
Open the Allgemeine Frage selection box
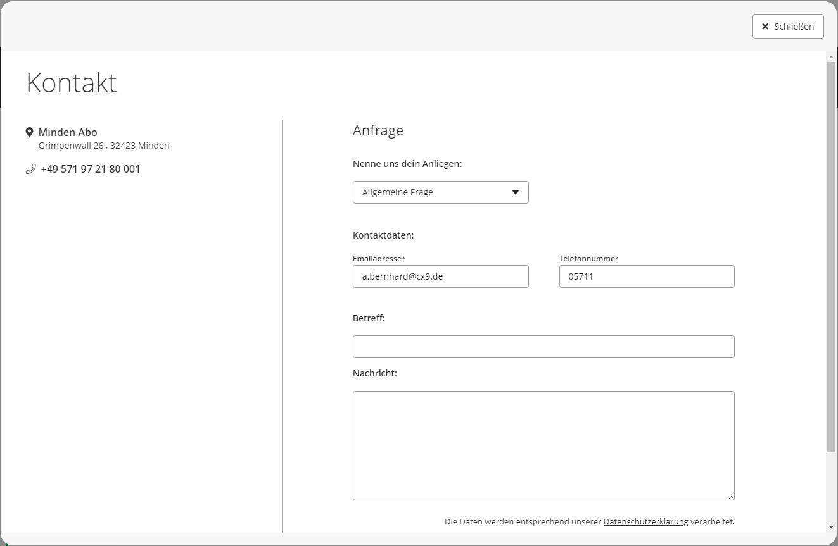(431, 192)
